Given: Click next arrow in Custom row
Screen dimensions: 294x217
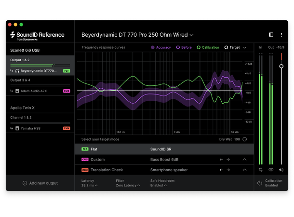Looking at the screenshot, I should click(x=228, y=160).
